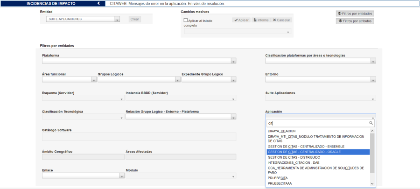Viewport: 420px width, 189px height.
Task: Select INTEGRACIONES_CITACION - DAE option
Action: click(318, 162)
